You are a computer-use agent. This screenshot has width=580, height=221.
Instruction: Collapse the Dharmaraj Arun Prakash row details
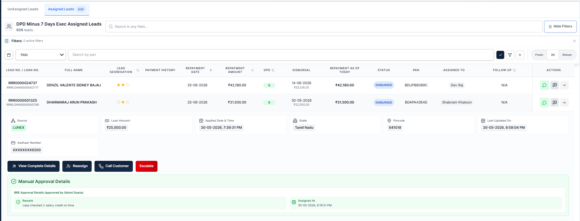pos(564,103)
